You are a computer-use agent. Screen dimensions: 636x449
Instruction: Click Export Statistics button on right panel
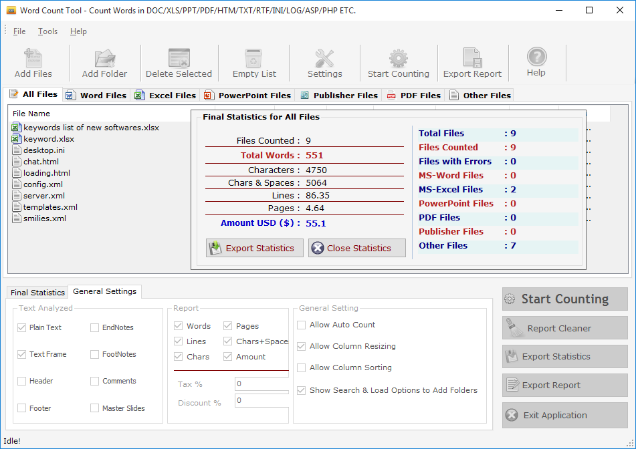[x=564, y=357]
